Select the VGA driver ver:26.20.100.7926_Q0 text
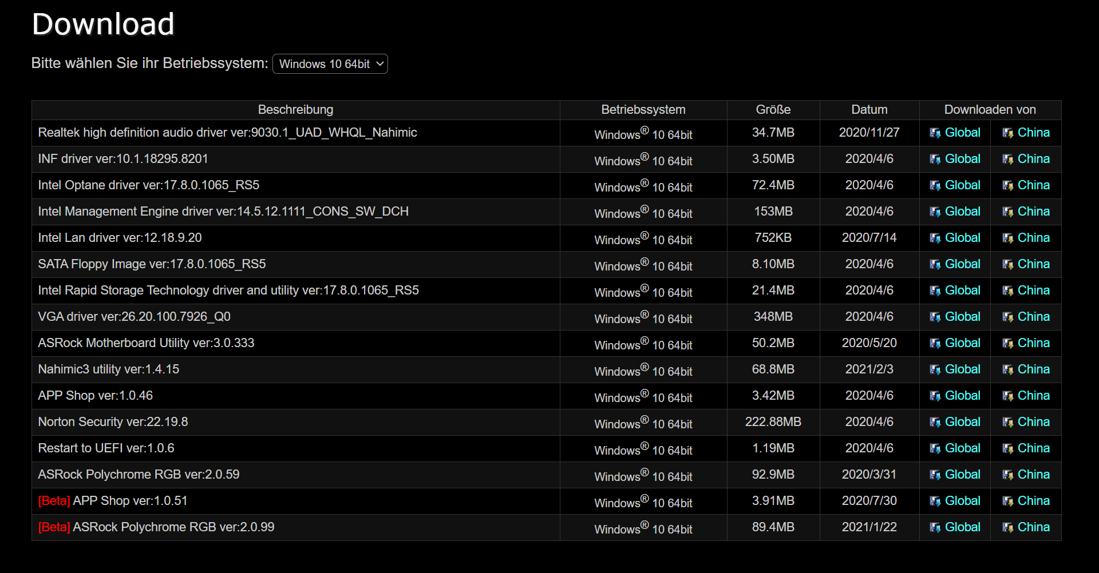This screenshot has height=573, width=1099. (x=134, y=317)
